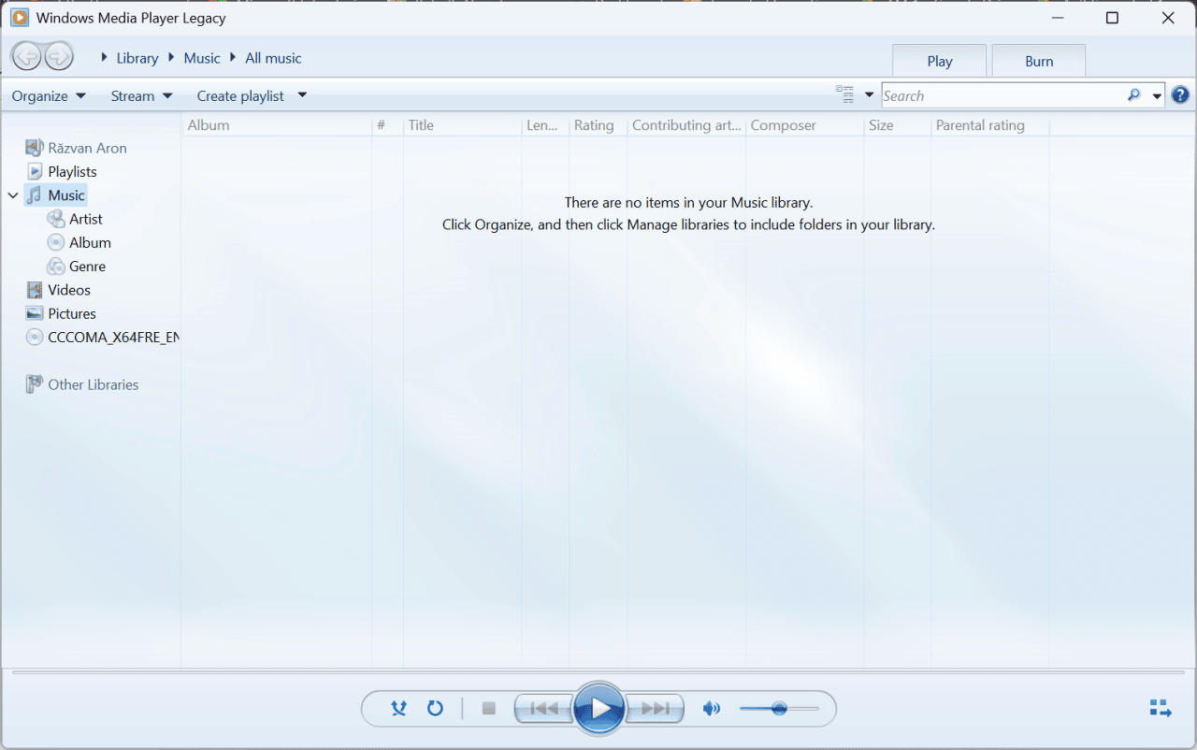This screenshot has width=1197, height=750.
Task: Click All music in the breadcrumb
Action: [x=273, y=58]
